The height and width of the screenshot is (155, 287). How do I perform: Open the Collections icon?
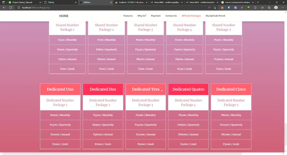(269, 8)
